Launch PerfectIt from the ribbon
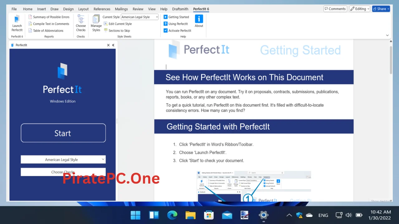Screen dimensions: 399x224 tap(17, 24)
